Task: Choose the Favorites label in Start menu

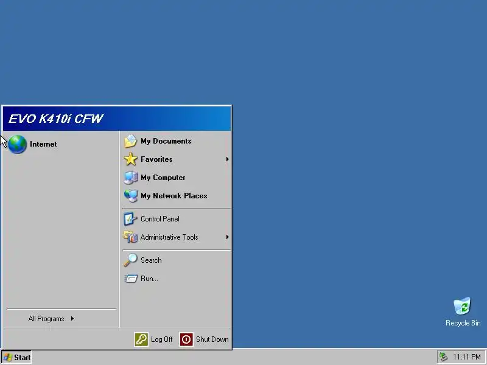Action: (156, 159)
